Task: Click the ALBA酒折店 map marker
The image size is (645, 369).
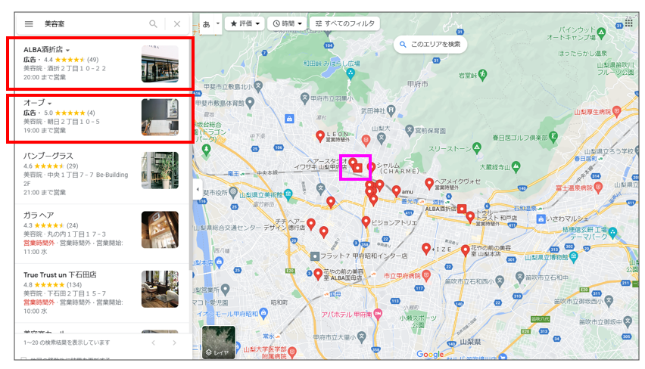Action: [461, 208]
